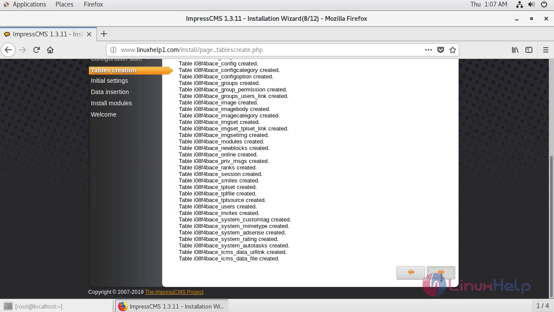Screen dimensions: 554x312
Task: Click 'Table i08f4bace_smiles created.' line
Action: click(x=219, y=181)
